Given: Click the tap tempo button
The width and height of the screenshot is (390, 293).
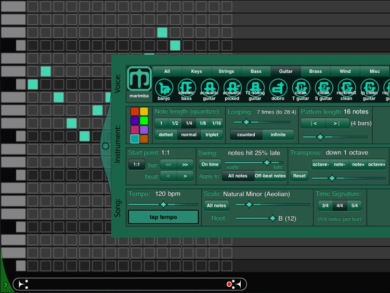Looking at the screenshot, I should tap(163, 218).
